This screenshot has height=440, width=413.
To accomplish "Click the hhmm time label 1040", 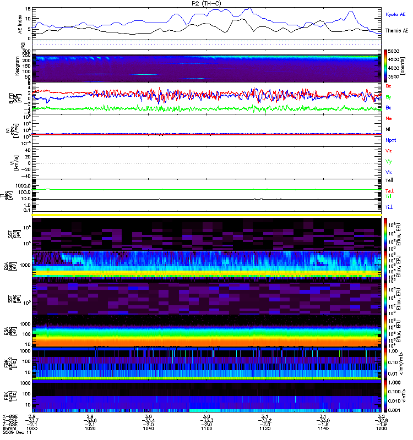I will tap(148, 428).
